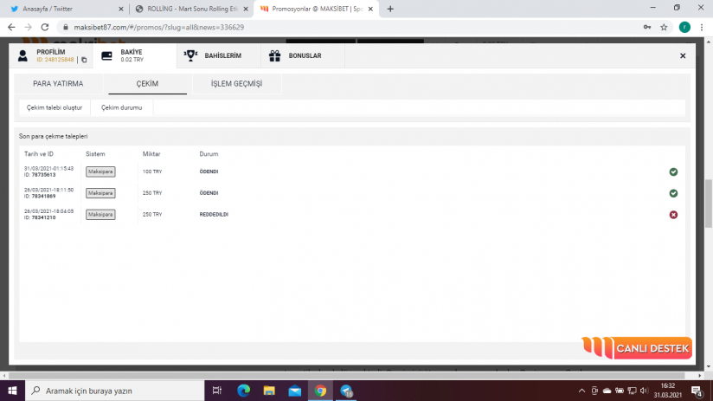Open Chrome three-dot menu

[702, 28]
